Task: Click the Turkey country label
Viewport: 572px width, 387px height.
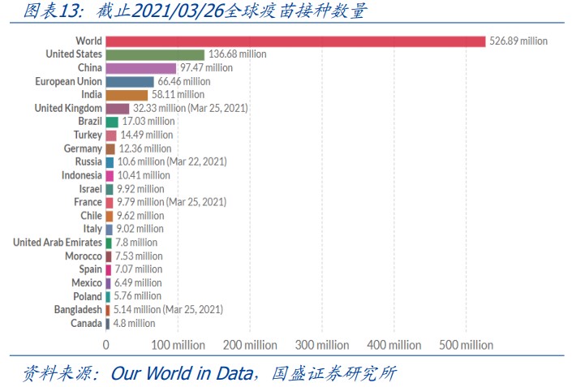Action: pos(88,135)
